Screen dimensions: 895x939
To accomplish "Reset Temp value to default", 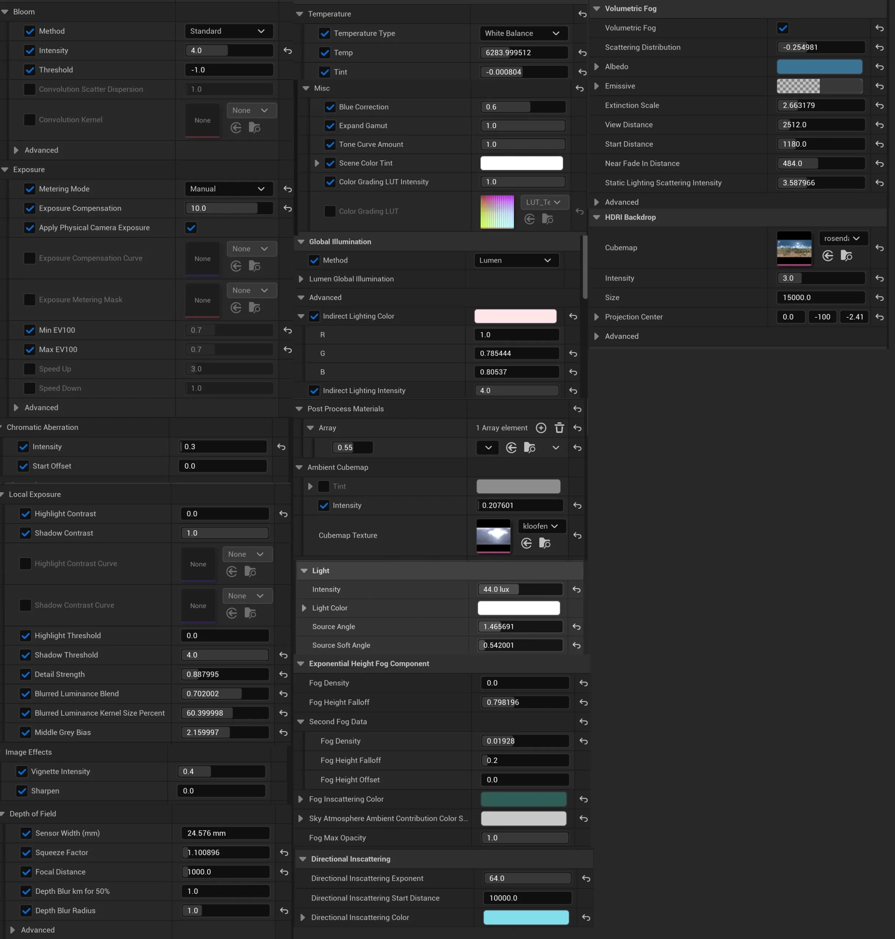I will coord(582,52).
